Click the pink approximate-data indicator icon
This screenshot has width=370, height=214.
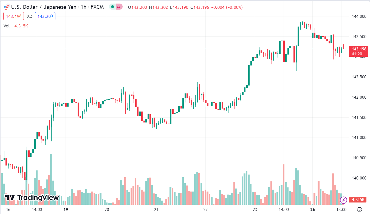point(119,7)
